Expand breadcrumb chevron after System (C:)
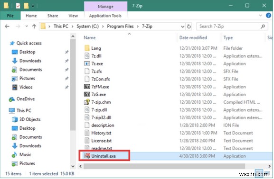 tap(103, 27)
